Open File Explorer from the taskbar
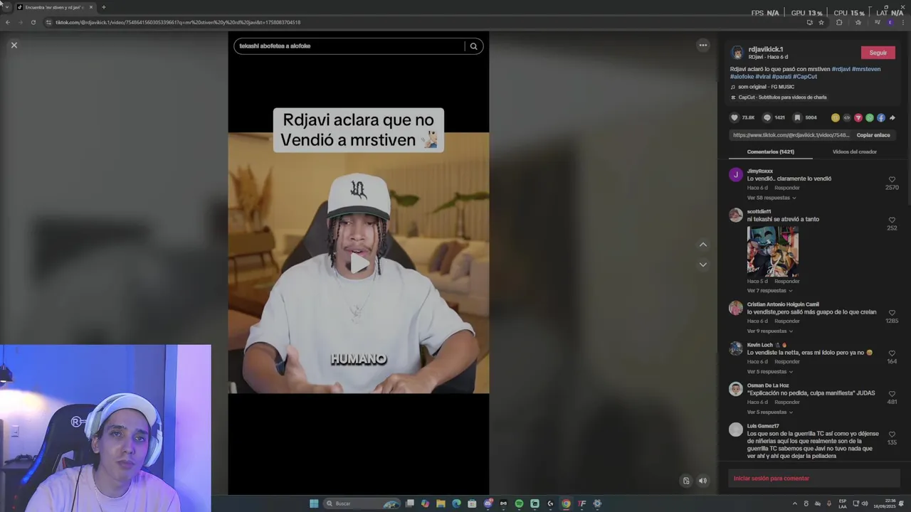This screenshot has width=911, height=512. 441,503
